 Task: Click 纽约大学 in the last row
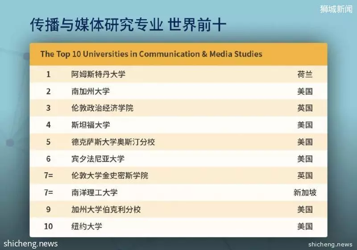point(87,226)
